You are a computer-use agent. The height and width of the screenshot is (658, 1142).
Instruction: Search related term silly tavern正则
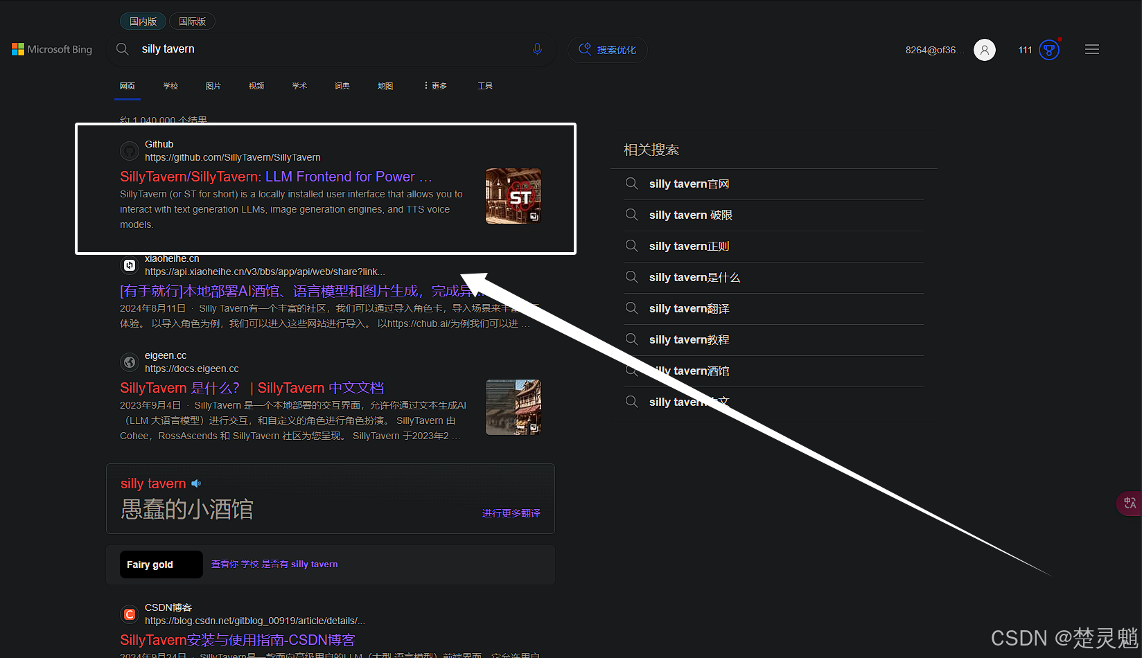tap(689, 246)
